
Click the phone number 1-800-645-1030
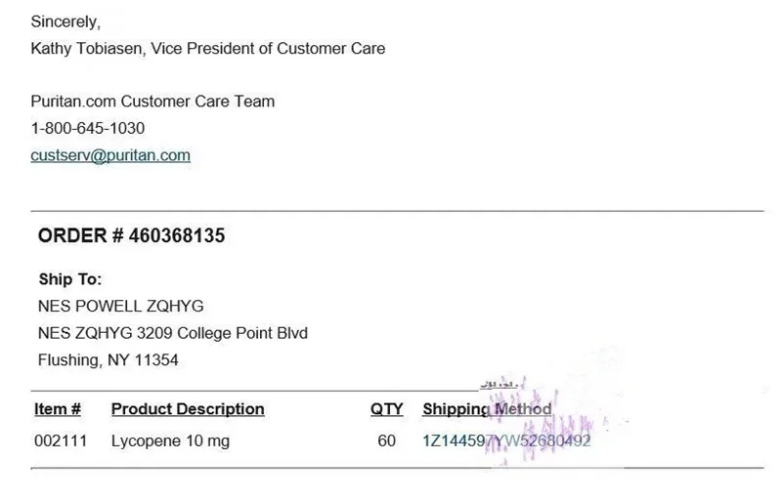coord(88,128)
